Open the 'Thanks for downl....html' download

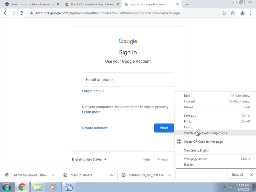[x=26, y=175]
